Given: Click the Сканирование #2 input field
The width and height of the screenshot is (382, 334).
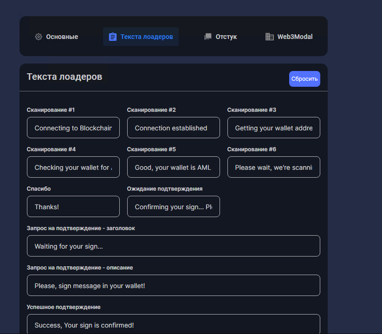Looking at the screenshot, I should (x=174, y=128).
